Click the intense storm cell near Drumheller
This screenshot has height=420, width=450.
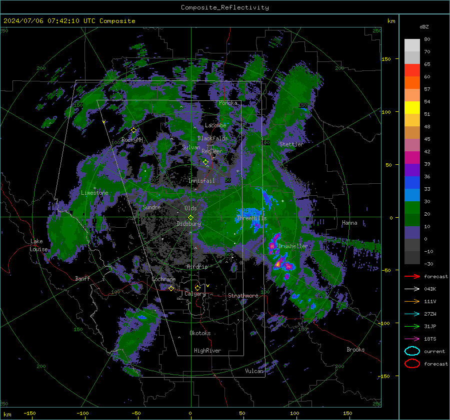pyautogui.click(x=278, y=264)
